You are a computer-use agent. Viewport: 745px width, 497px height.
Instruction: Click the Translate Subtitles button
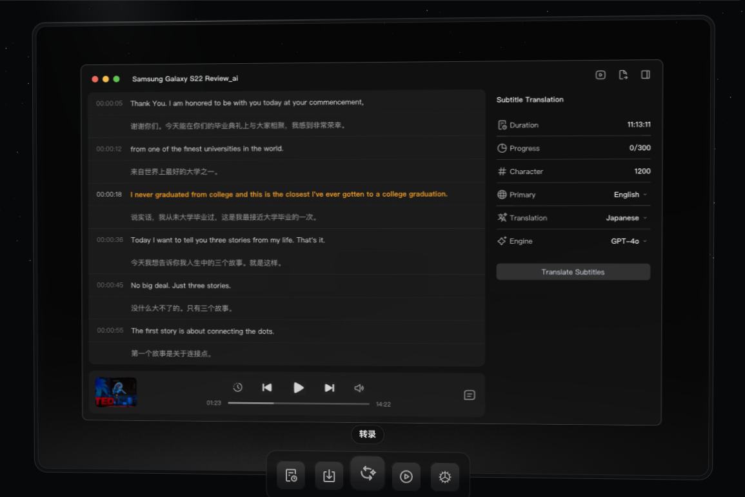click(573, 272)
